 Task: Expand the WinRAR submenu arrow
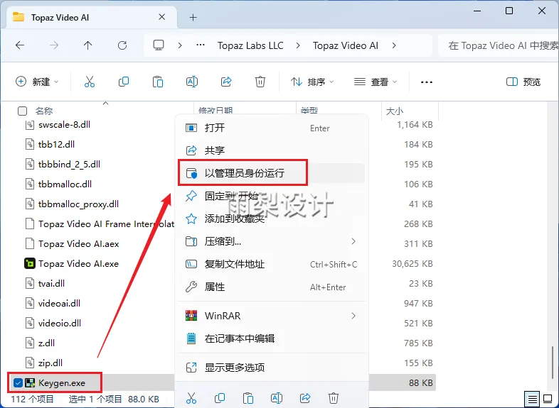click(353, 316)
